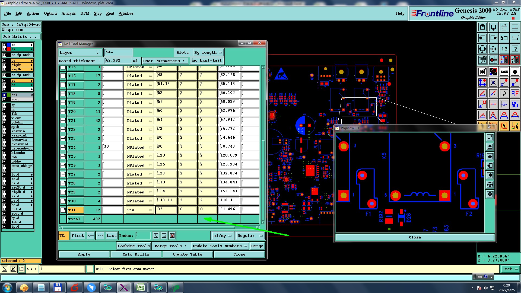Click the 1:2 zoom scale icon
The height and width of the screenshot is (293, 521).
pyautogui.click(x=504, y=49)
